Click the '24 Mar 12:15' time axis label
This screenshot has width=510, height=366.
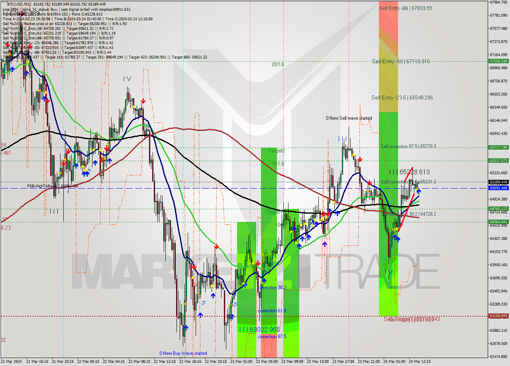tap(420, 362)
